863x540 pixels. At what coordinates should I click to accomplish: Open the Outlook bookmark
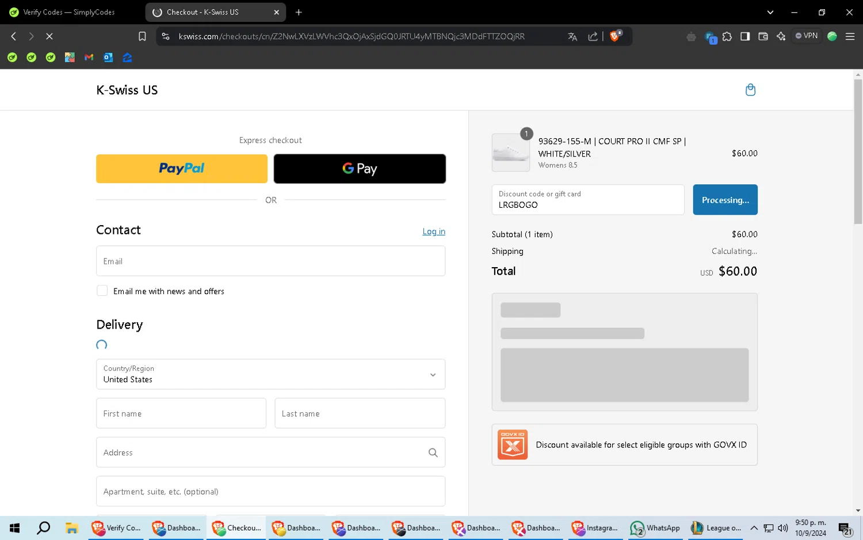pyautogui.click(x=108, y=58)
